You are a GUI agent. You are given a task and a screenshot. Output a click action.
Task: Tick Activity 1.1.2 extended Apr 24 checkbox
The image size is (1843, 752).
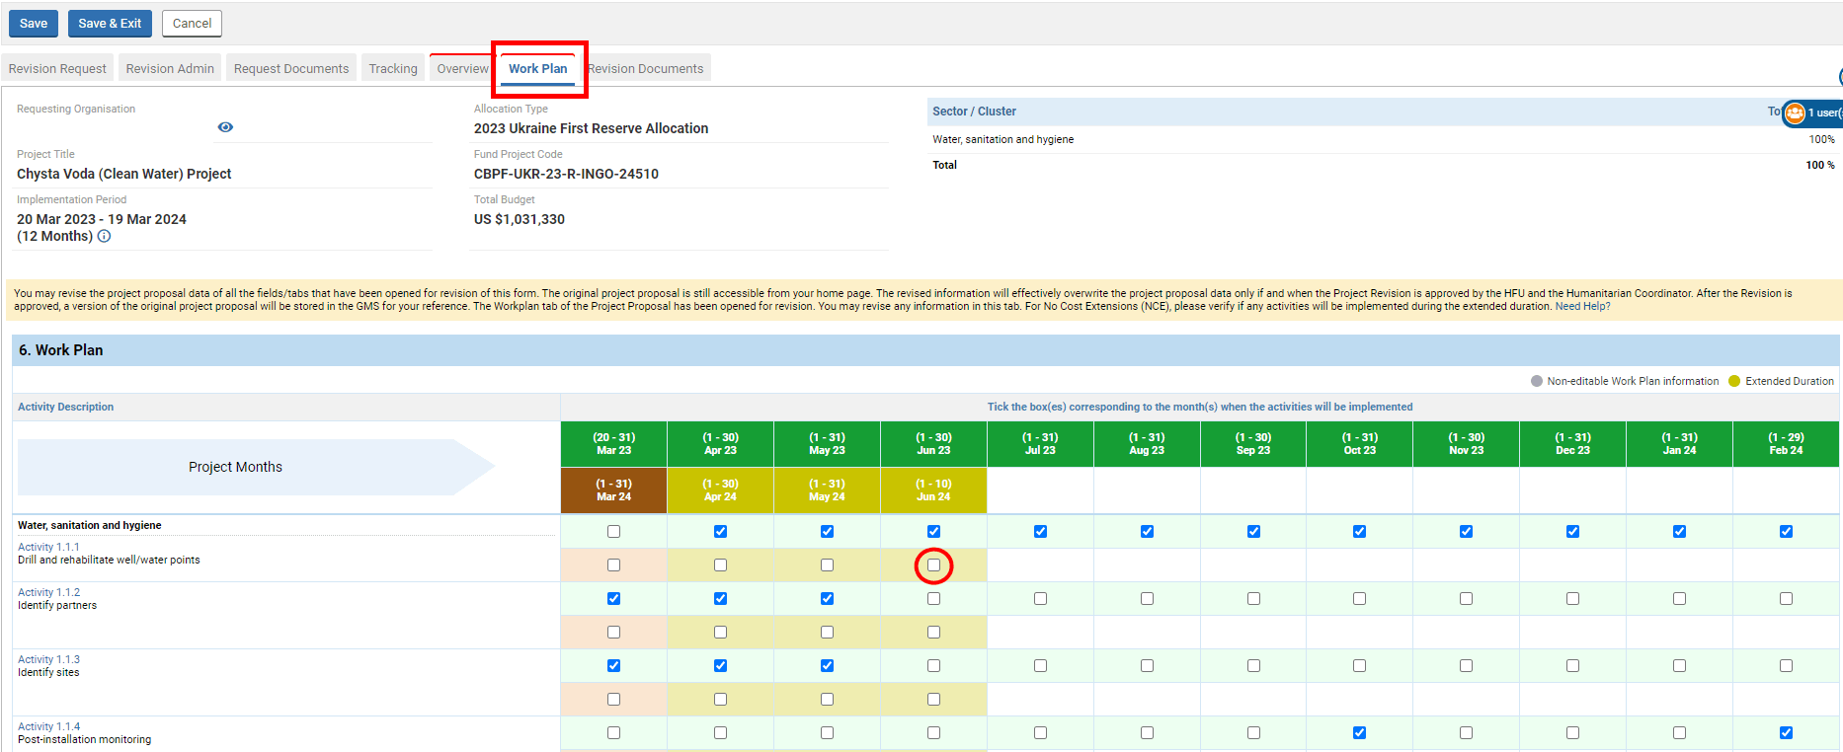click(720, 633)
